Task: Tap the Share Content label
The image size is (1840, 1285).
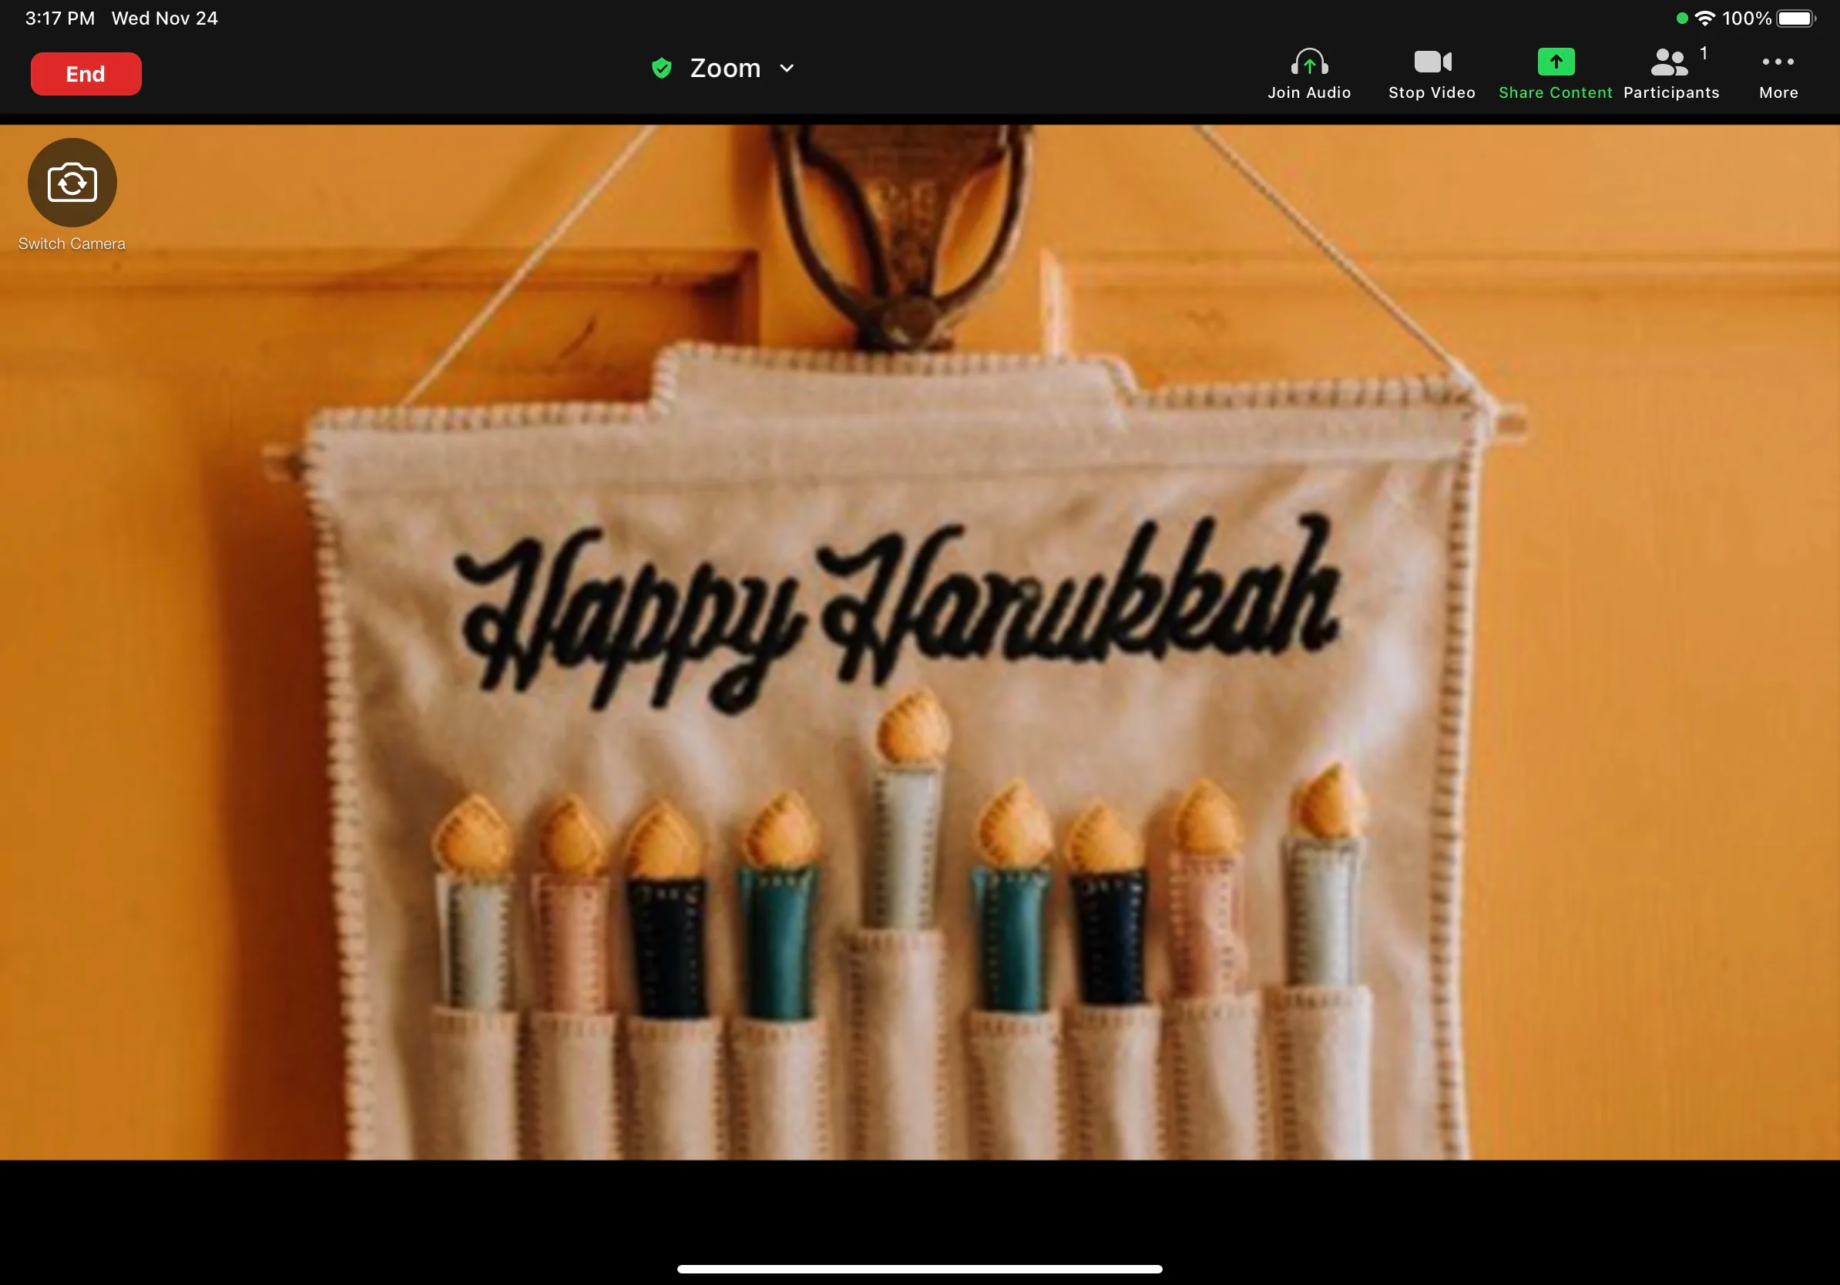Action: click(1556, 93)
